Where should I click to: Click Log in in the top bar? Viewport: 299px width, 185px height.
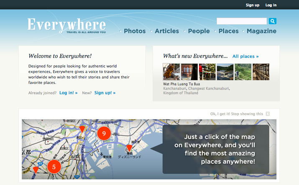[271, 5]
